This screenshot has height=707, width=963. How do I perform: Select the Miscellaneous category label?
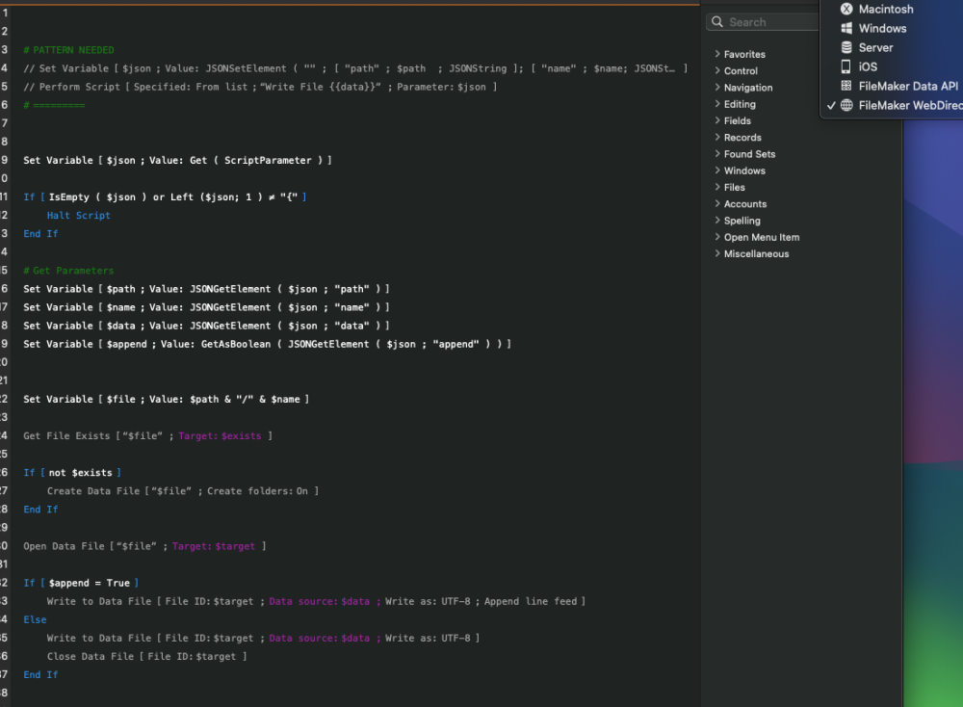(756, 254)
